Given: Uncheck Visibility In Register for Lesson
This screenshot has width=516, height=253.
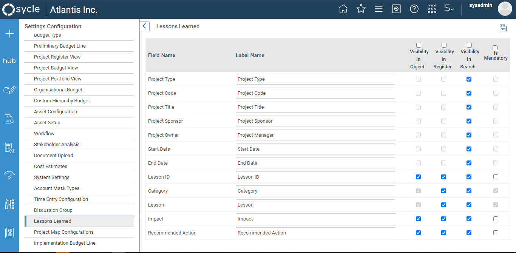Looking at the screenshot, I should tap(443, 205).
